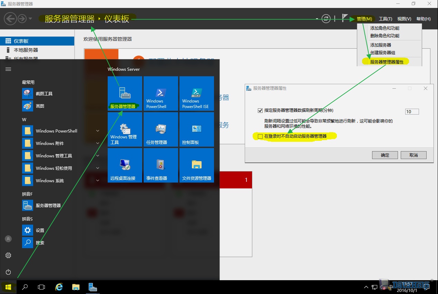This screenshot has width=438, height=294.
Task: Open the 视图(V) menu
Action: pos(404,19)
